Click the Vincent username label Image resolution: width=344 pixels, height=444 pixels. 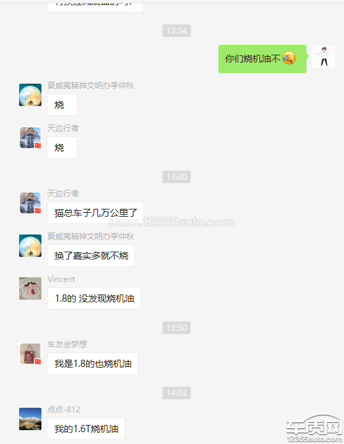(x=61, y=279)
